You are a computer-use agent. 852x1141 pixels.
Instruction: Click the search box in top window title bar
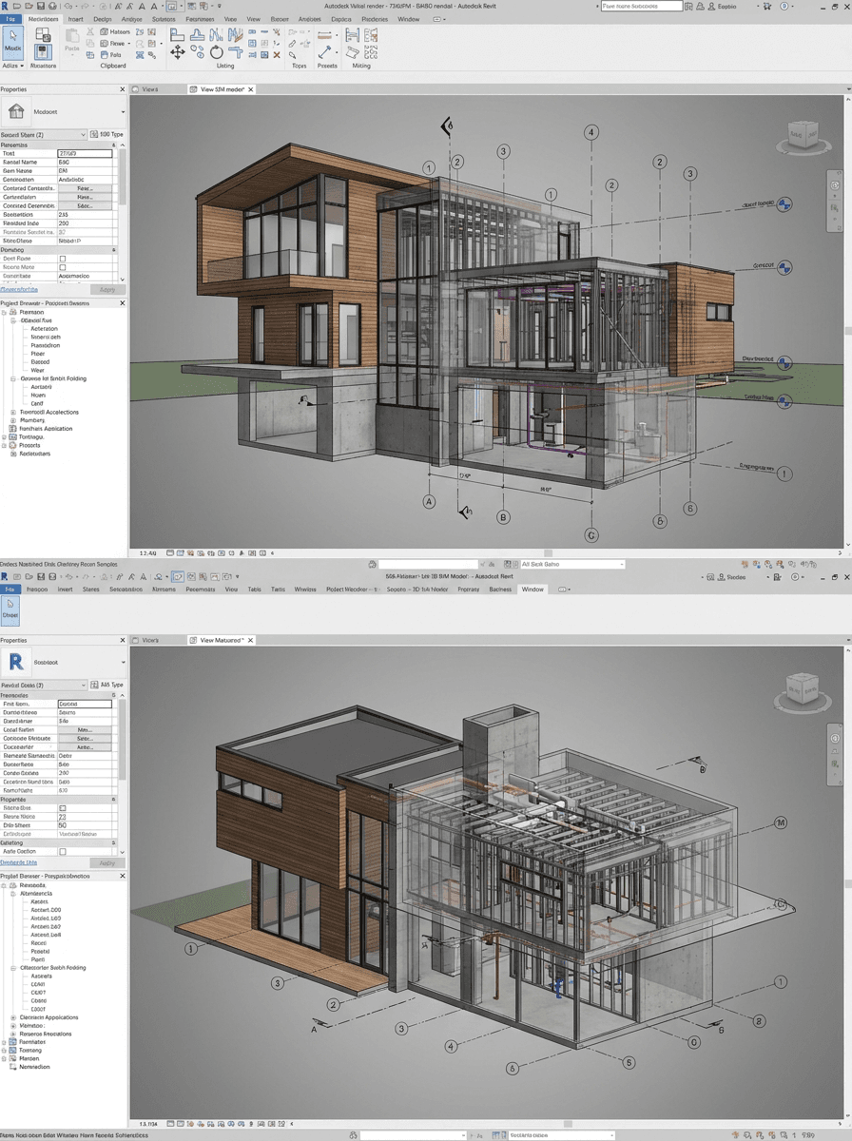coord(642,6)
